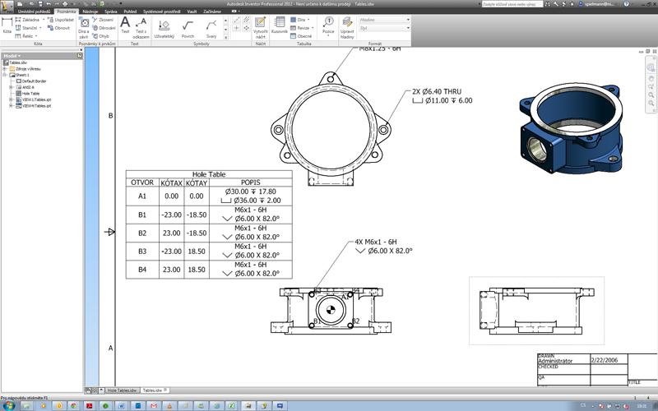Image resolution: width=658 pixels, height=411 pixels.
Task: Collapse the Sheet:1 tree node
Action: [4, 75]
